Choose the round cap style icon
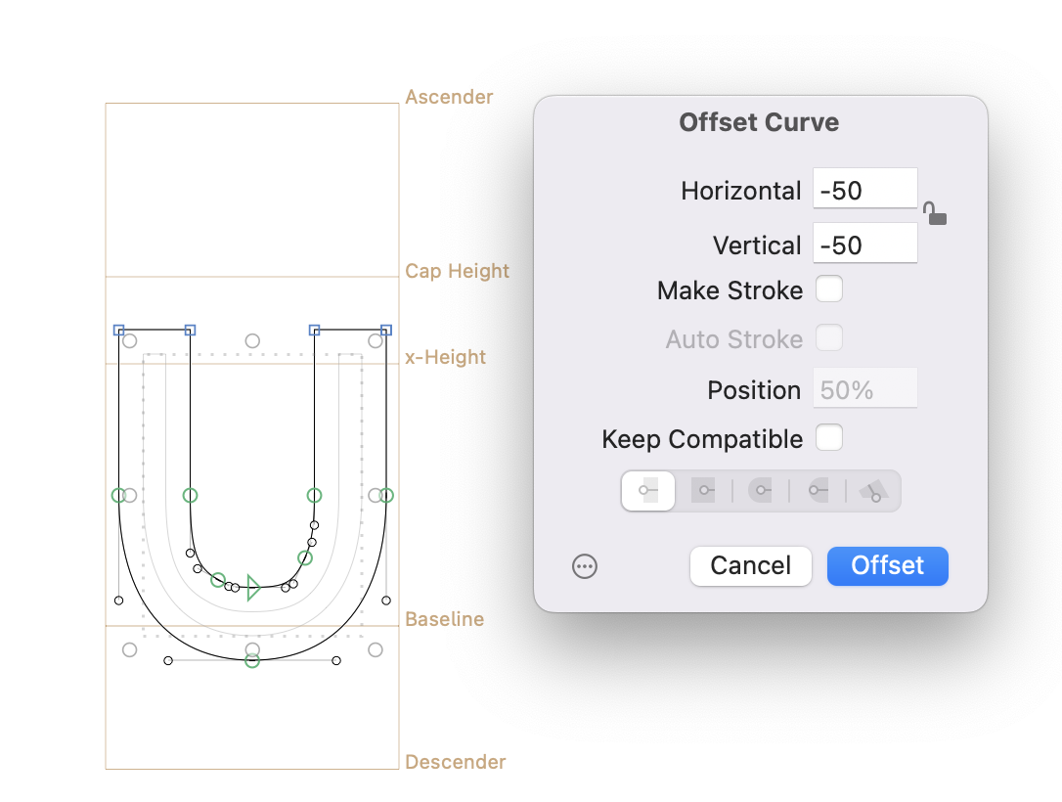This screenshot has width=1062, height=802. tap(760, 491)
